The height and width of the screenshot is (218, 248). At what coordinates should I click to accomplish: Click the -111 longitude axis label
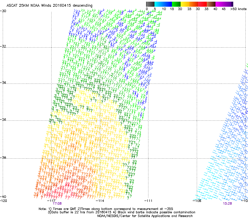click(x=148, y=201)
